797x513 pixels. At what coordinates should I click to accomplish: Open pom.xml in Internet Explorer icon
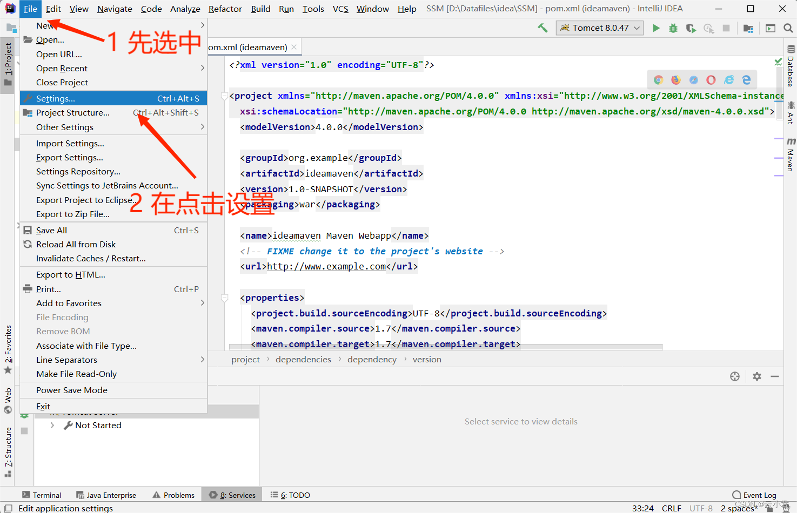729,80
